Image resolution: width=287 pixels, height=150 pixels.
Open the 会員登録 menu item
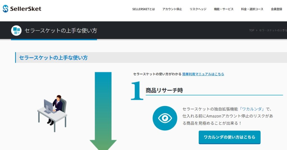coord(276,9)
